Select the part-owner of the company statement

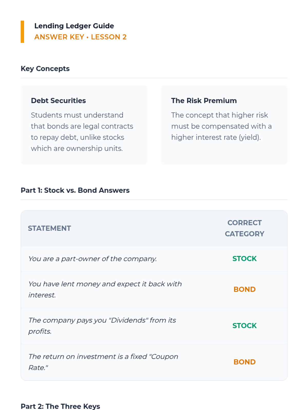pyautogui.click(x=92, y=259)
